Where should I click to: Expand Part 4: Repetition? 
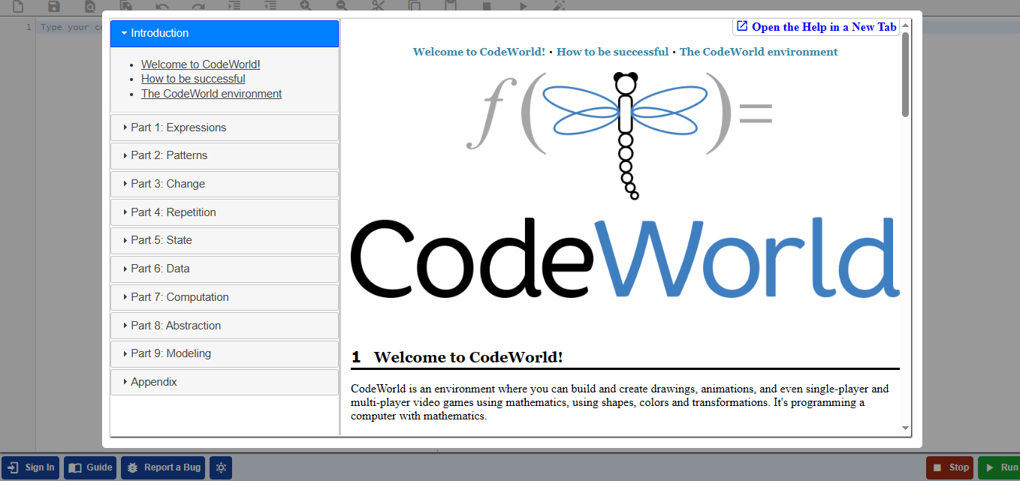[225, 212]
